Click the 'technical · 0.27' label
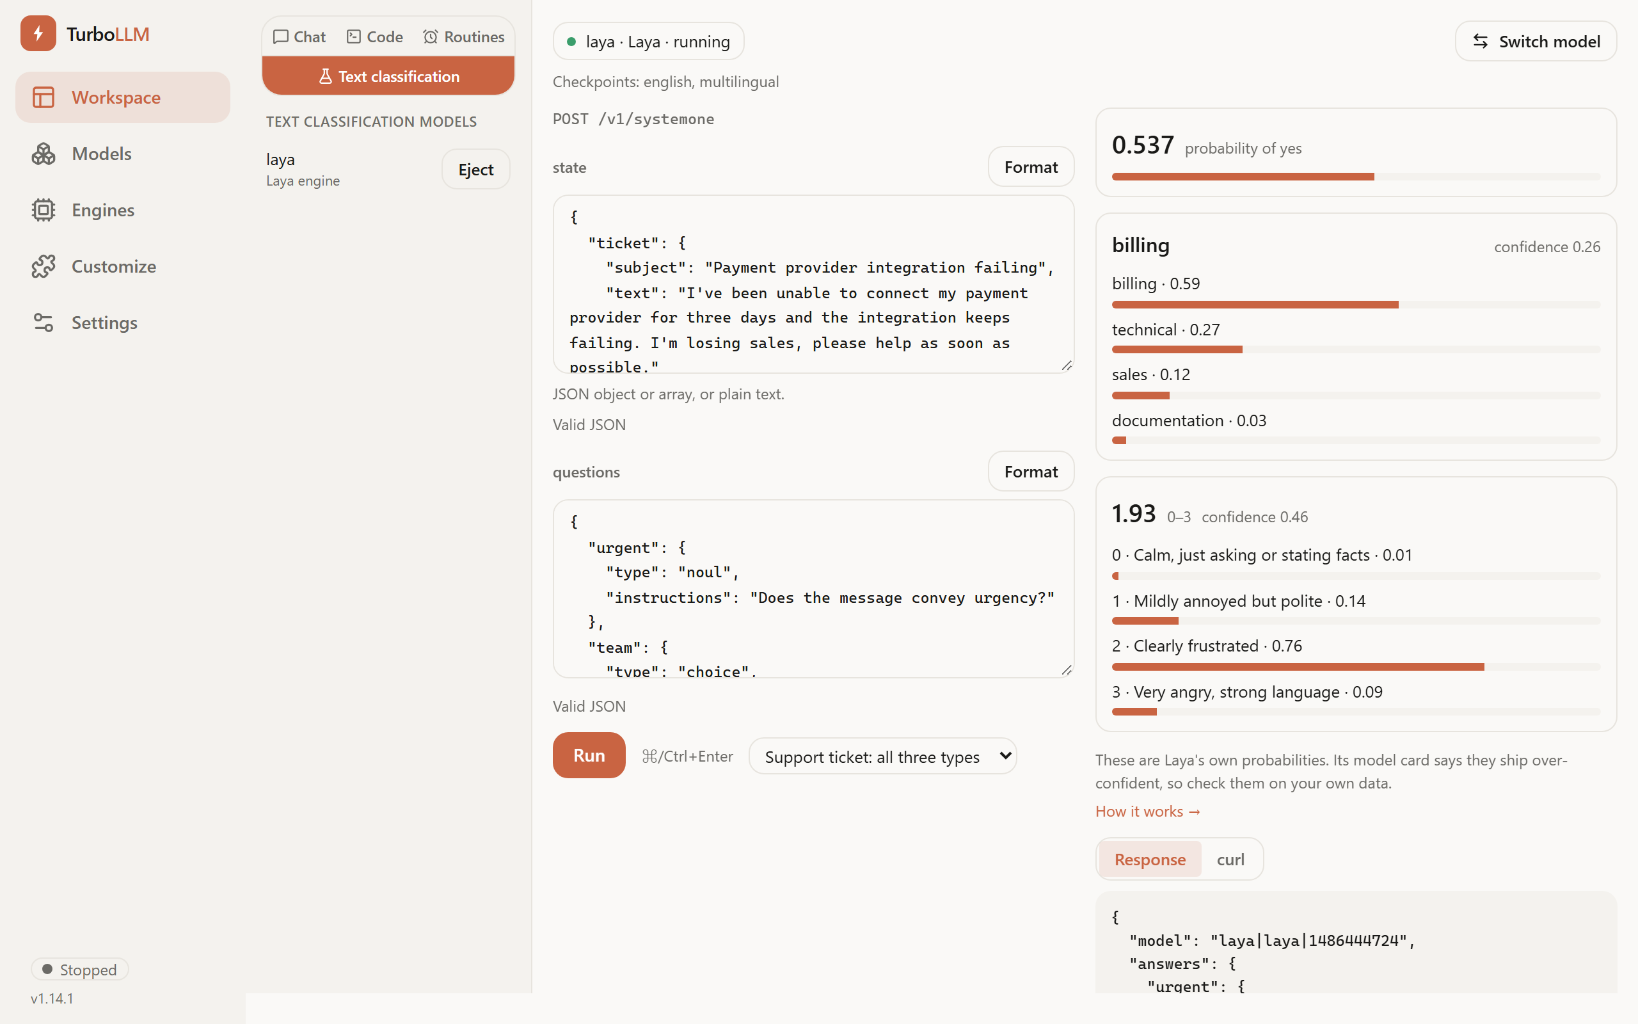 click(1166, 329)
